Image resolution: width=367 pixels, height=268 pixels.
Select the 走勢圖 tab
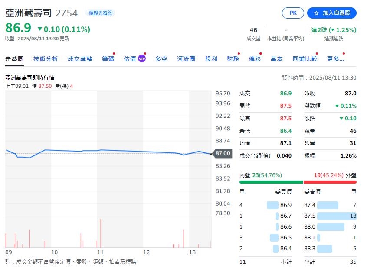14,58
